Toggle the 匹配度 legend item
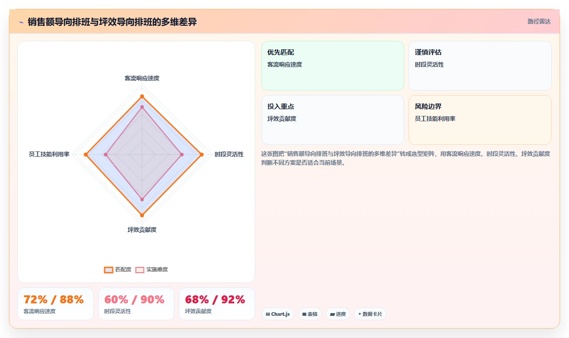569x338 pixels. point(118,270)
